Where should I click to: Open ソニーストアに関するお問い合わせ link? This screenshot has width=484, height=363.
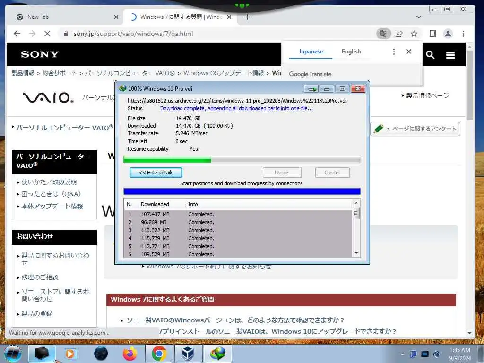(55, 295)
